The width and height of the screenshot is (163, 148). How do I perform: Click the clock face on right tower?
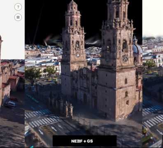click(x=126, y=59)
